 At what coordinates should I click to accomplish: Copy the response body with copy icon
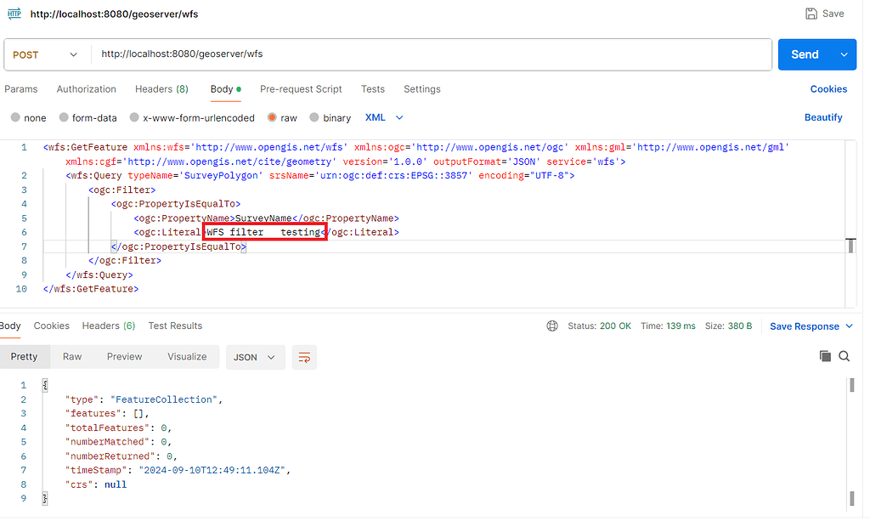point(825,357)
